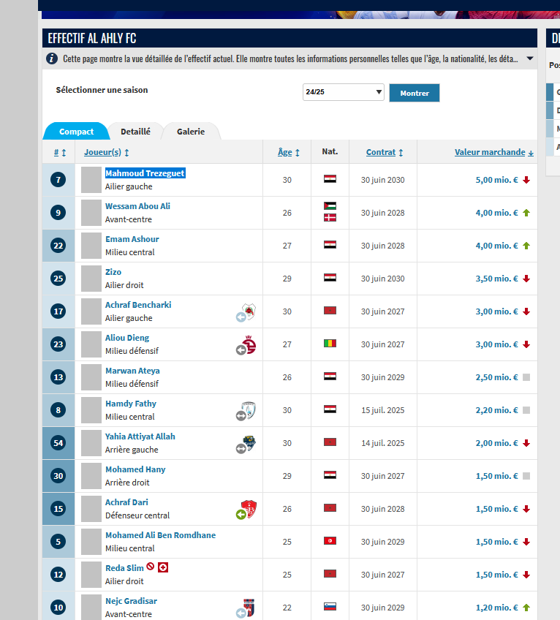This screenshot has width=560, height=620.
Task: Click the info icon beside page description
Action: [x=51, y=58]
